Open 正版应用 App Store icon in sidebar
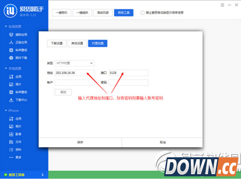Screen dimensions: 241x179 pyautogui.click(x=11, y=42)
